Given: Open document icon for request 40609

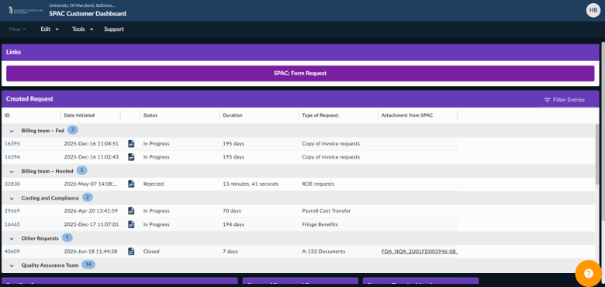Looking at the screenshot, I should [x=131, y=251].
